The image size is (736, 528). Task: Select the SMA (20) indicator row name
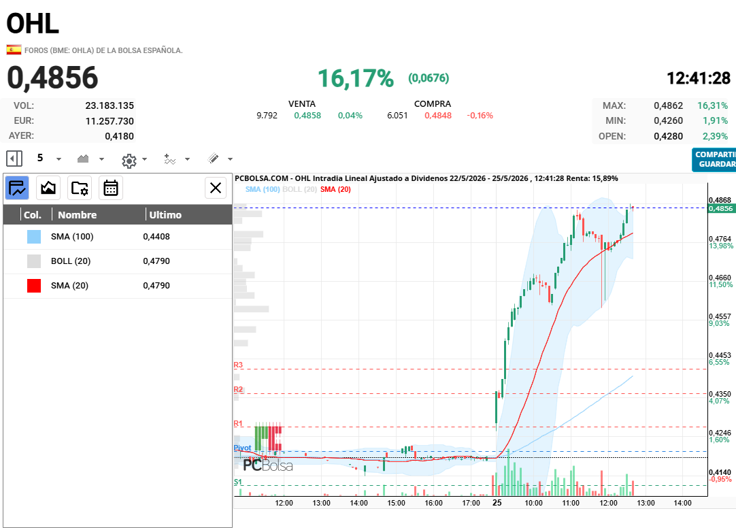(x=69, y=285)
